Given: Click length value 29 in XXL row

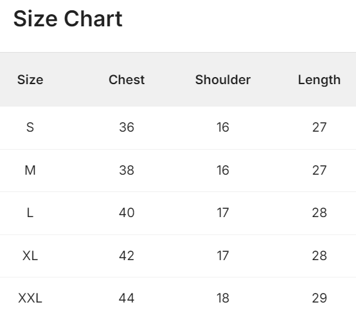Looking at the screenshot, I should 319,298.
